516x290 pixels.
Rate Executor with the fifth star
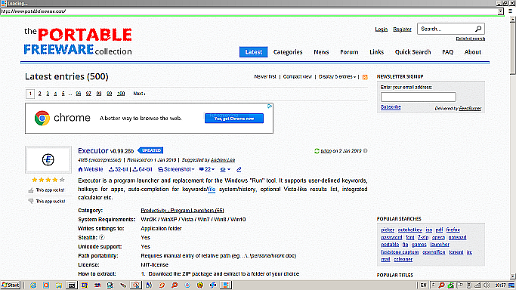62,180
